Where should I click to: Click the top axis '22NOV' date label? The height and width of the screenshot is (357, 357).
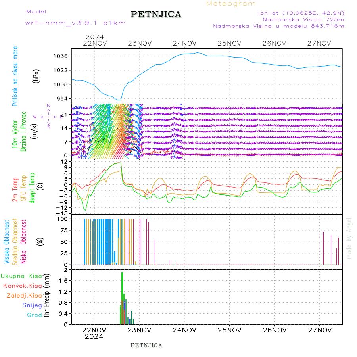pos(95,43)
